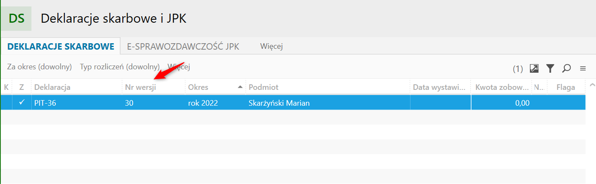The height and width of the screenshot is (184, 596).
Task: Select the DEKLARACJE SKARBOWE tab
Action: pos(61,47)
